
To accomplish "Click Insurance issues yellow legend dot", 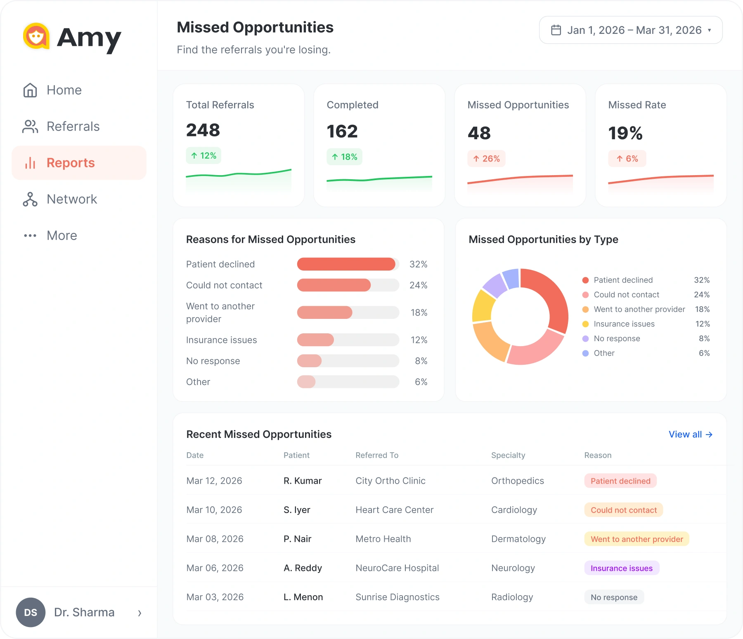I will coord(585,324).
